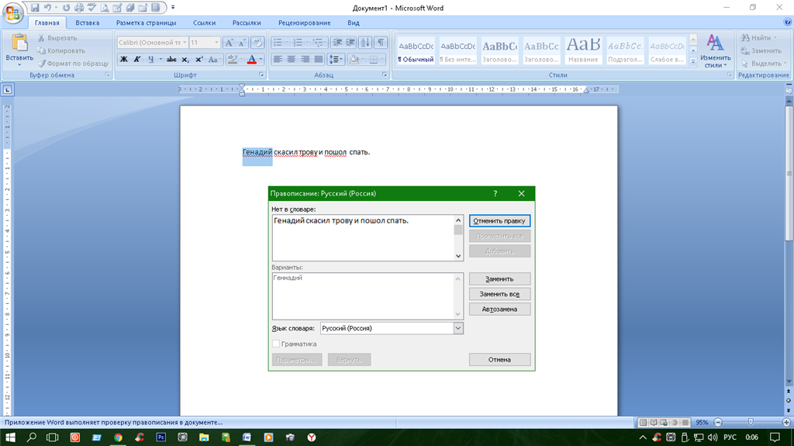
Task: Align text left
Action: click(x=278, y=59)
